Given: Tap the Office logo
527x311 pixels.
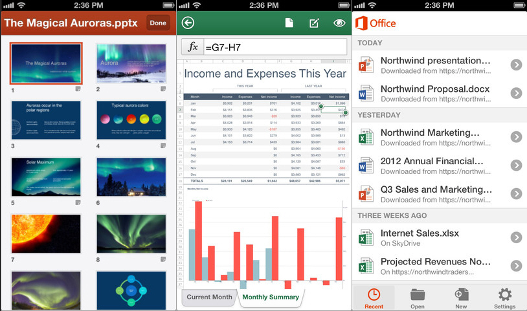Looking at the screenshot, I should click(376, 23).
